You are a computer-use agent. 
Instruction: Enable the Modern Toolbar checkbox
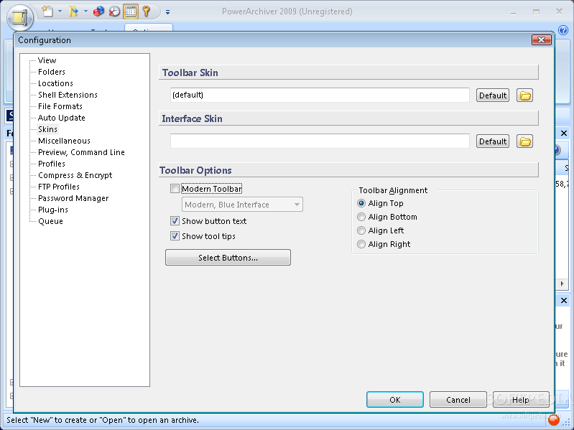(175, 189)
